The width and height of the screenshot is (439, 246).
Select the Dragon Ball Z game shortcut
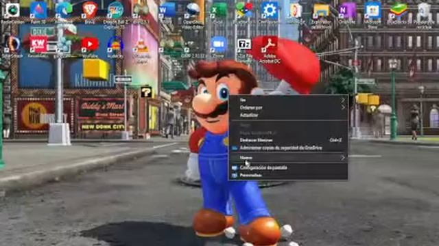[115, 14]
